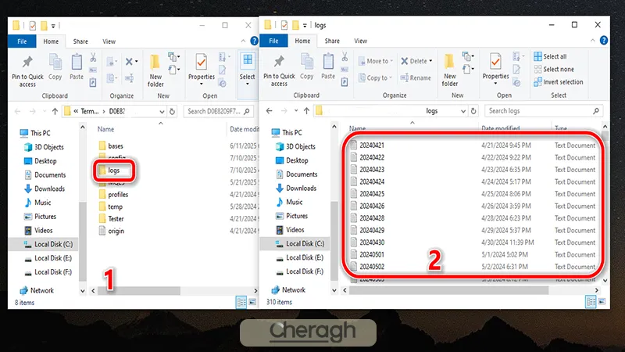Click horizontal scrollbar in left window file list

coord(156,290)
